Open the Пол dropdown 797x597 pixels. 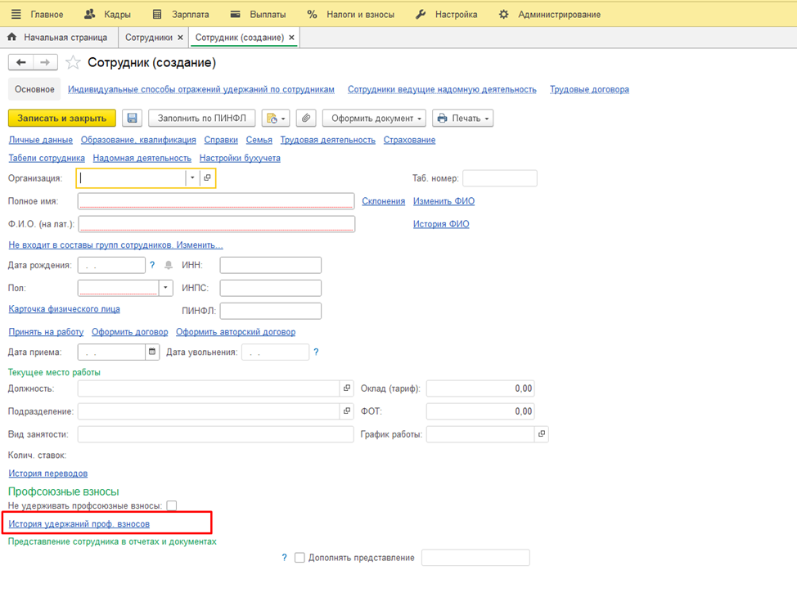[x=166, y=288]
